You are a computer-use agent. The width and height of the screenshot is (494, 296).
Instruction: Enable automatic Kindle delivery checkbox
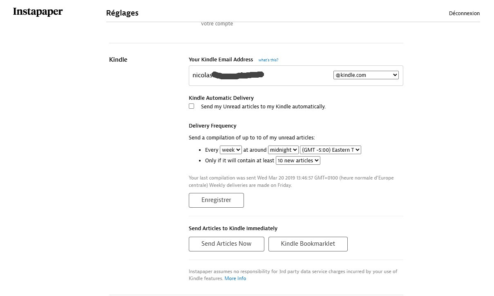coord(191,106)
